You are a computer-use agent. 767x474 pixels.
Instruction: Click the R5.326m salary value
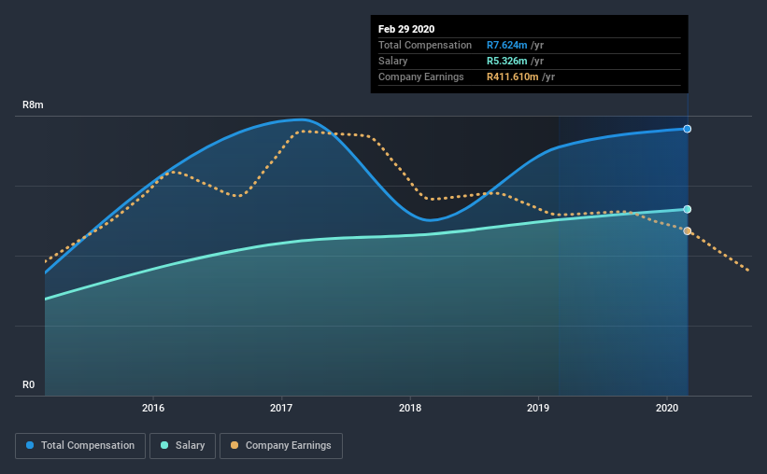(x=506, y=61)
